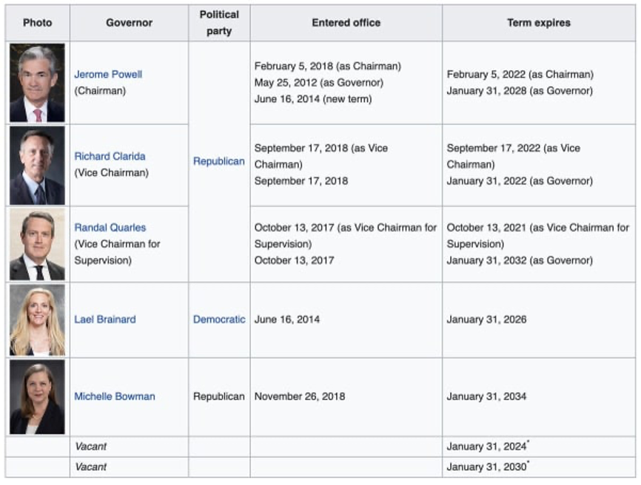Click the Entered office column header
The height and width of the screenshot is (485, 641).
[346, 23]
